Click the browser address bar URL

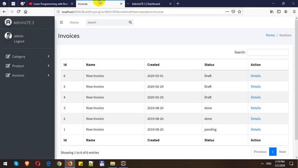(113, 12)
